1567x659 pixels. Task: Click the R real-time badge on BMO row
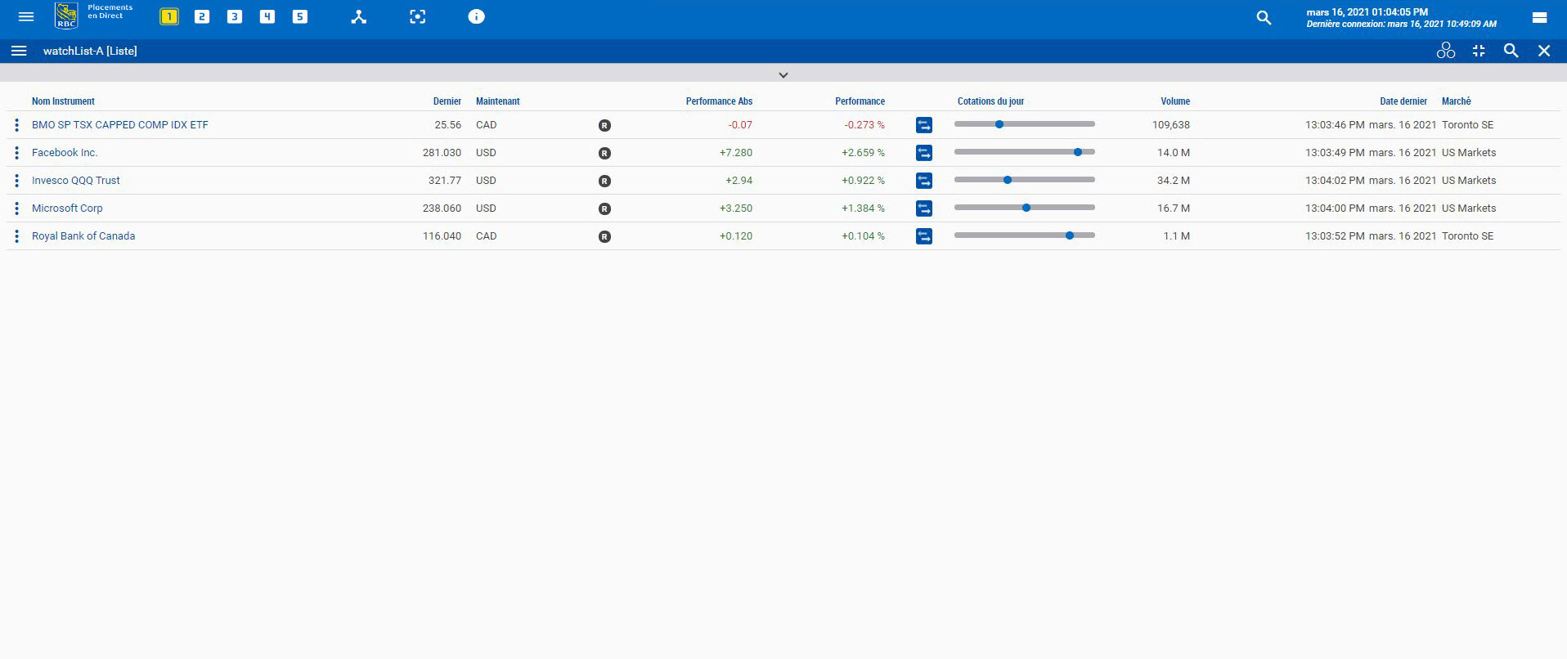coord(604,126)
